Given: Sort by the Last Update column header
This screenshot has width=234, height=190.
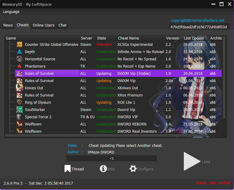Looking at the screenshot, I should tap(194, 38).
